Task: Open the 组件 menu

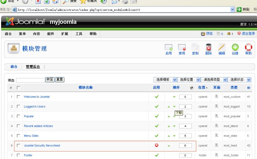Action: (51, 34)
